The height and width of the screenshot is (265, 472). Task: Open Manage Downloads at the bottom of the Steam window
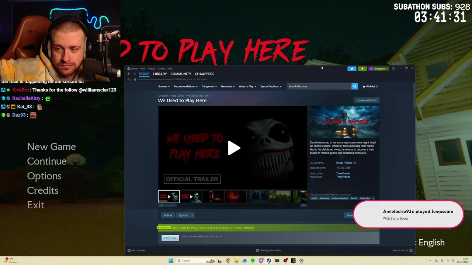(x=269, y=250)
